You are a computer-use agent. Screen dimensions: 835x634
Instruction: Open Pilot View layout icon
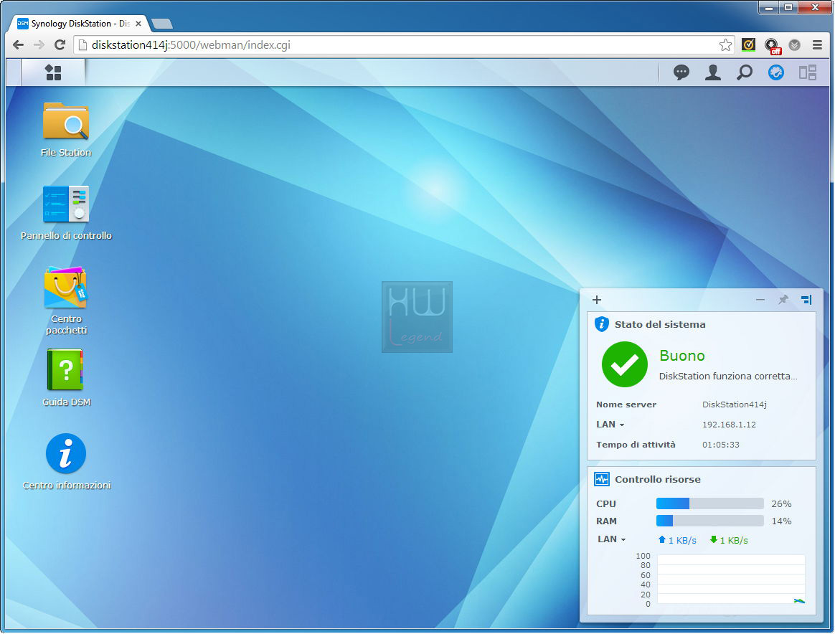[807, 72]
